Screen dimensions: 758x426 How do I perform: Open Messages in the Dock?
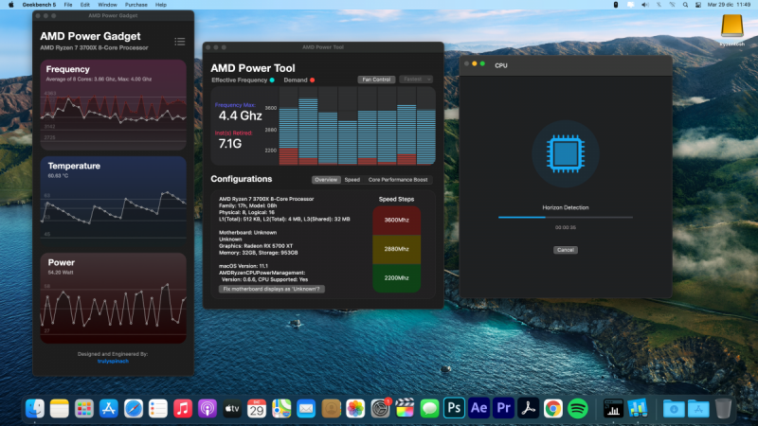(430, 409)
